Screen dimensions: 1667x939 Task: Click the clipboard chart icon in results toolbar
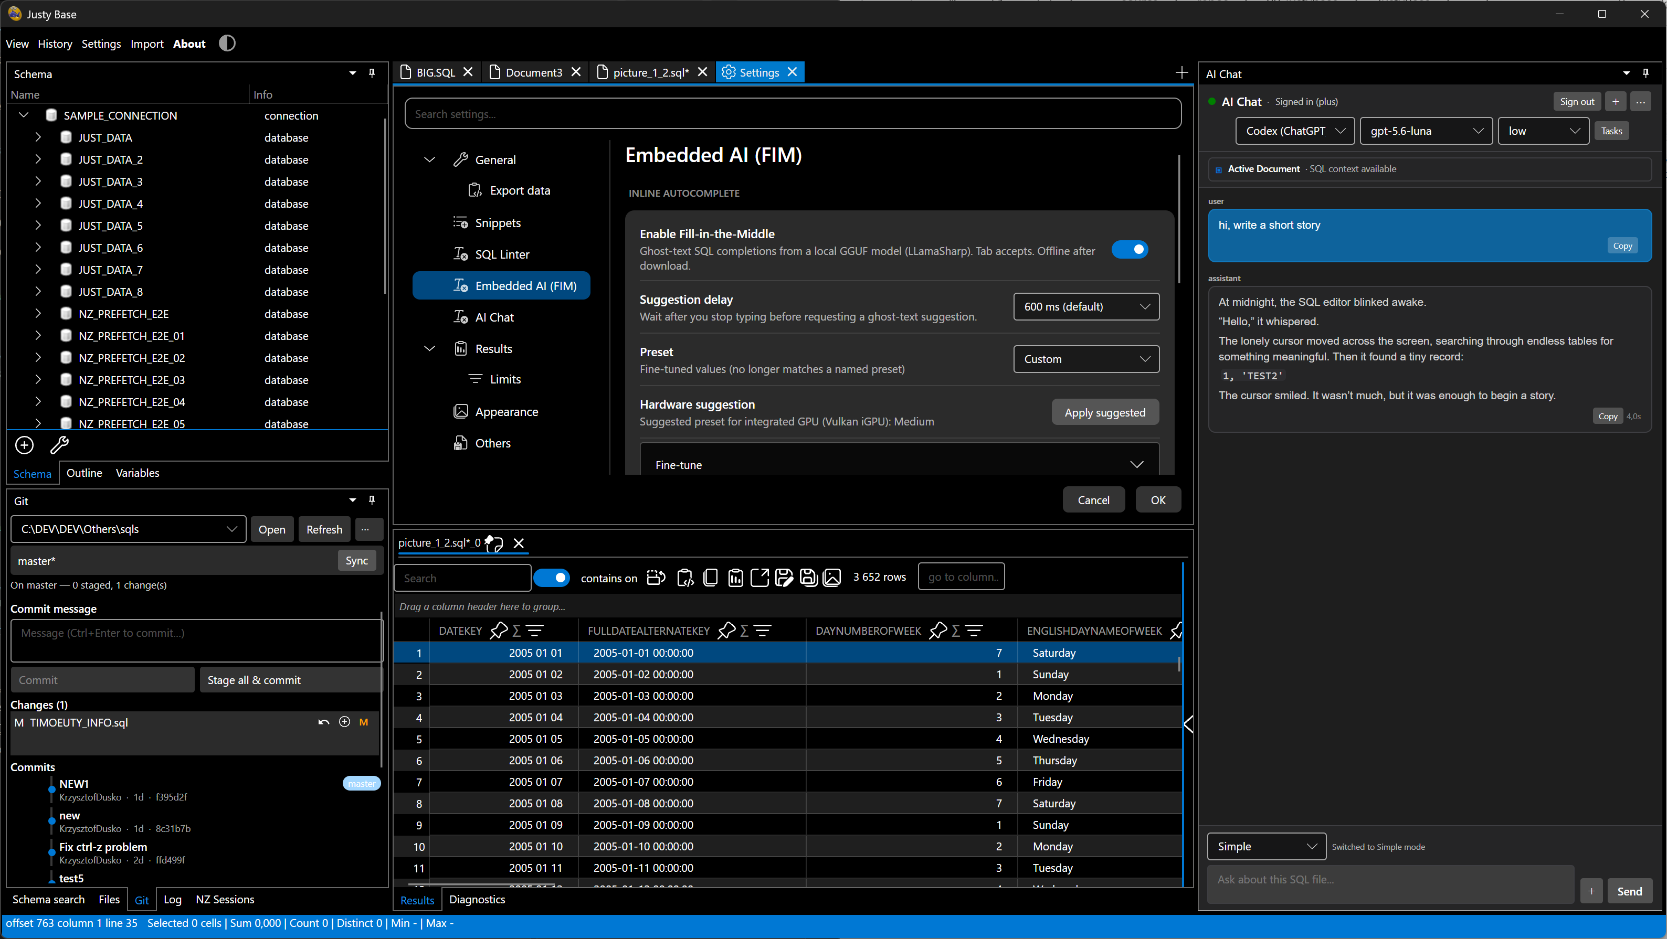click(x=736, y=577)
